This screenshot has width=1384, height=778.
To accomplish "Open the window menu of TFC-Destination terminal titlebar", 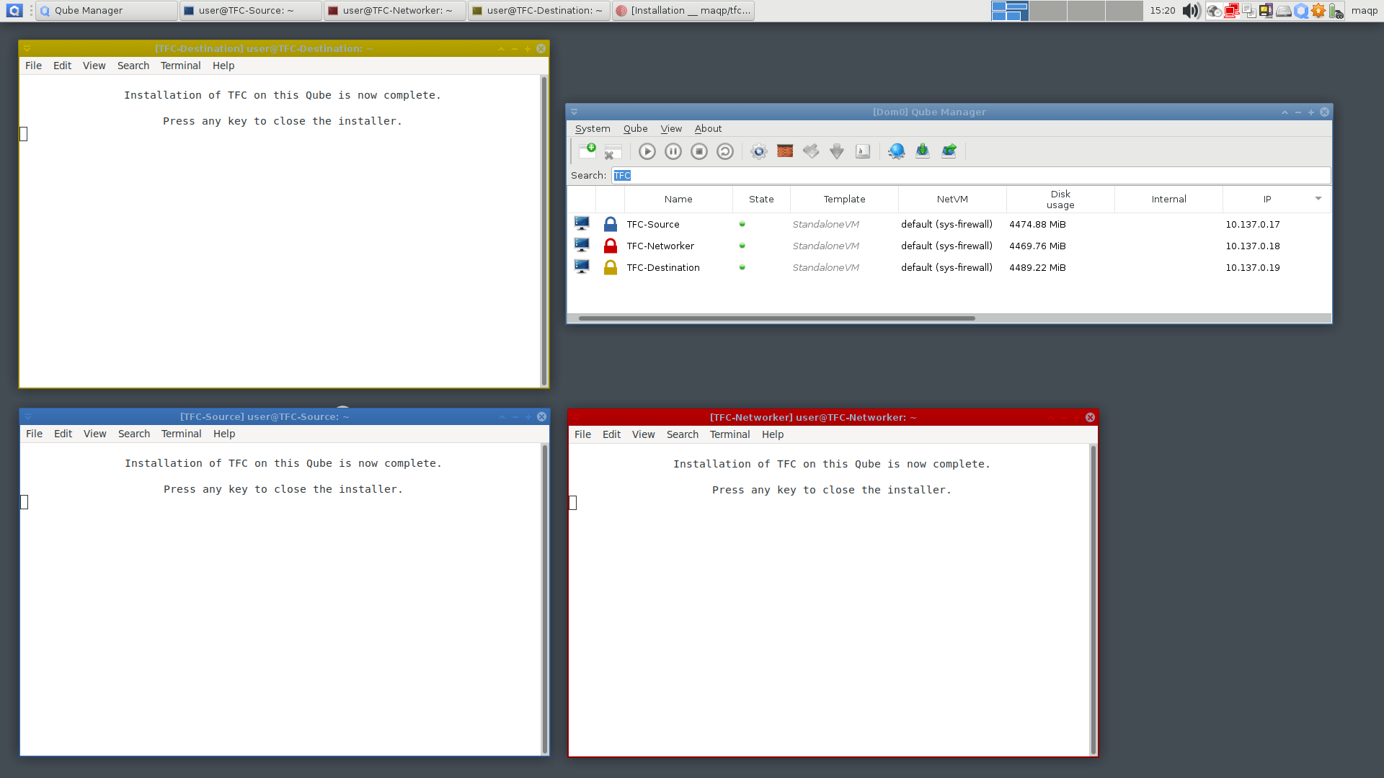I will (x=27, y=49).
